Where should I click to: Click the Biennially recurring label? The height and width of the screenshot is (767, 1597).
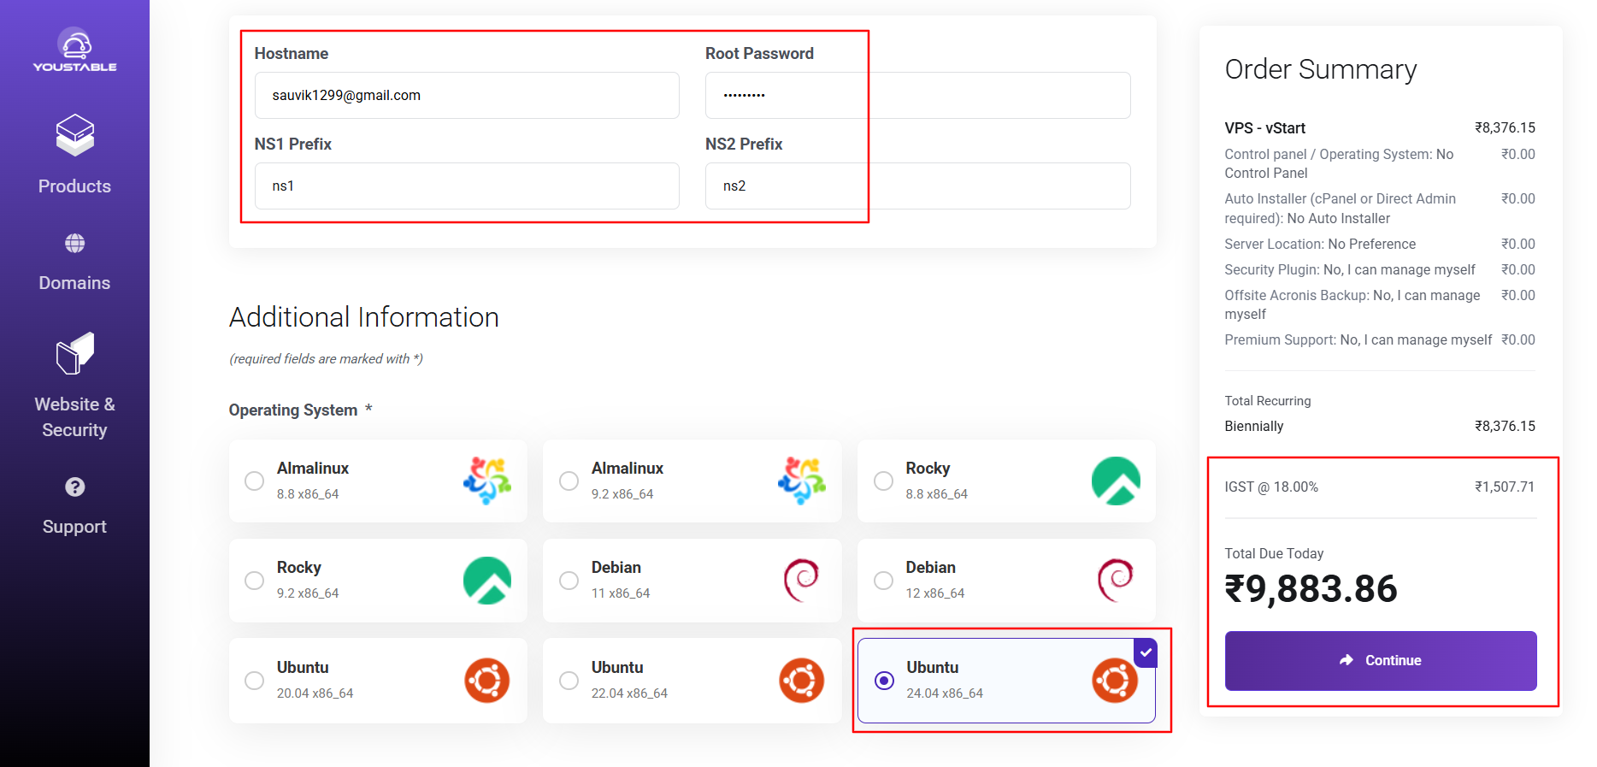coord(1253,426)
